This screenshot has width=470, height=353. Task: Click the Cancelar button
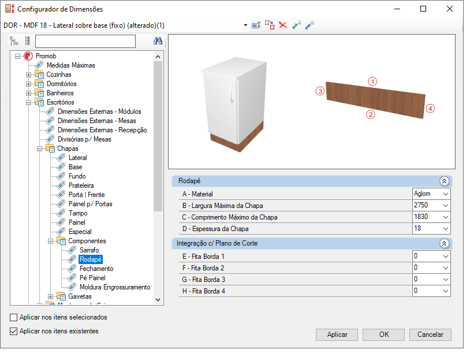(x=430, y=335)
